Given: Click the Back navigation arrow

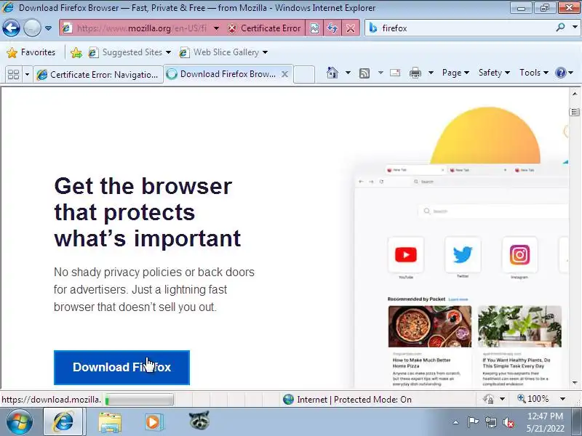Looking at the screenshot, I should tap(11, 28).
